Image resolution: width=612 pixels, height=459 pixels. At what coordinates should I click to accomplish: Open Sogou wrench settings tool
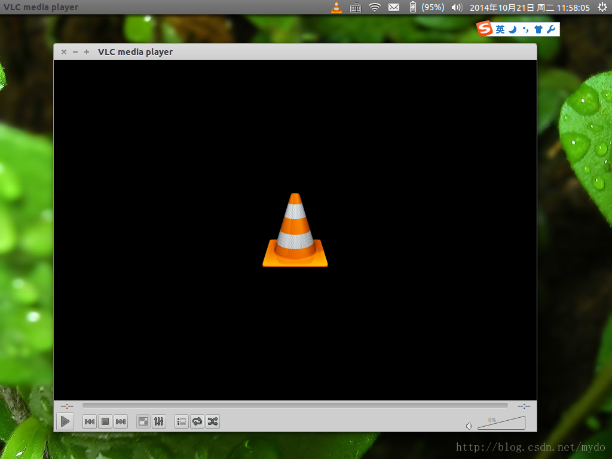[551, 29]
